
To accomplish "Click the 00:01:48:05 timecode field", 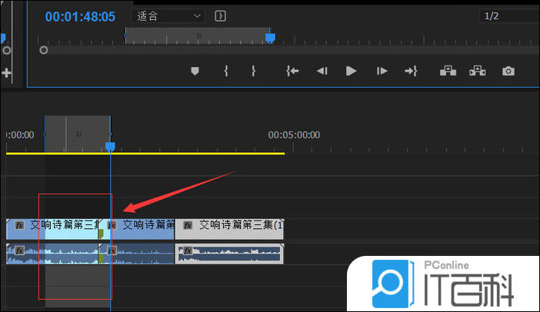I will [x=80, y=16].
